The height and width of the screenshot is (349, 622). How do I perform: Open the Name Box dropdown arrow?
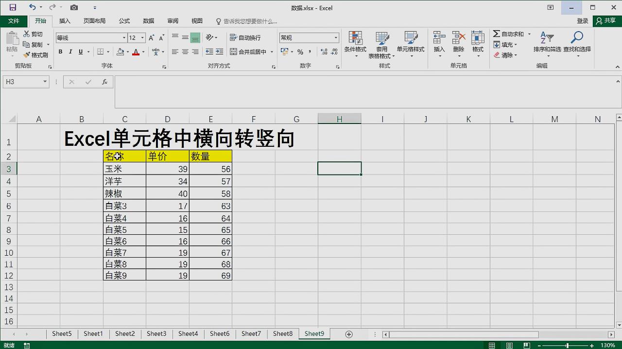click(45, 82)
